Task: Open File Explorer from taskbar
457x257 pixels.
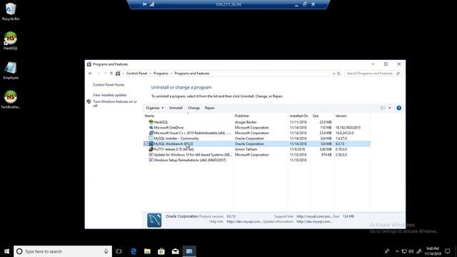Action: [x=147, y=251]
